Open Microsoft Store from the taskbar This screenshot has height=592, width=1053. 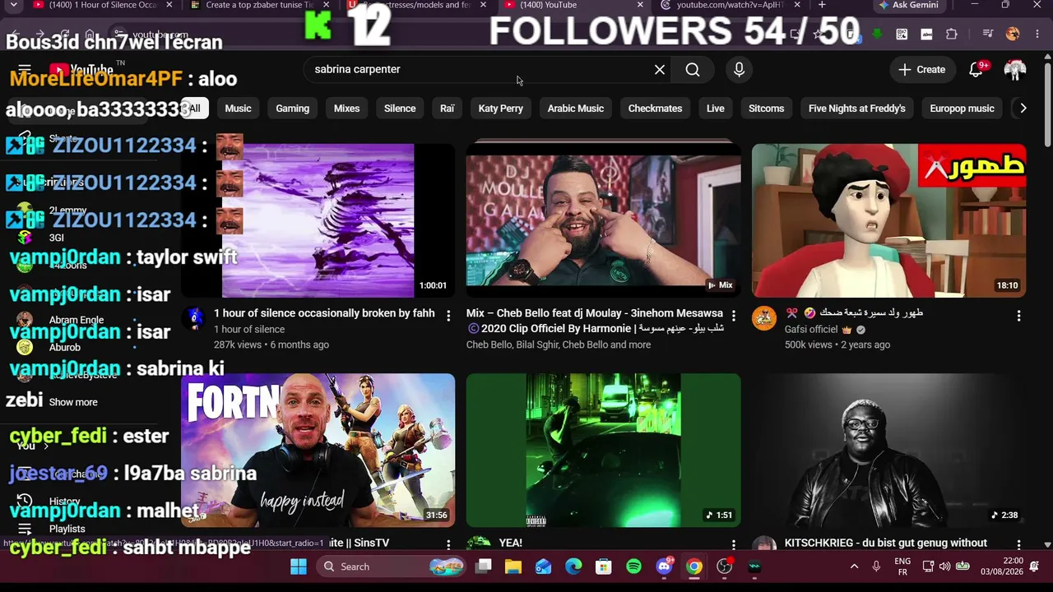pos(604,567)
